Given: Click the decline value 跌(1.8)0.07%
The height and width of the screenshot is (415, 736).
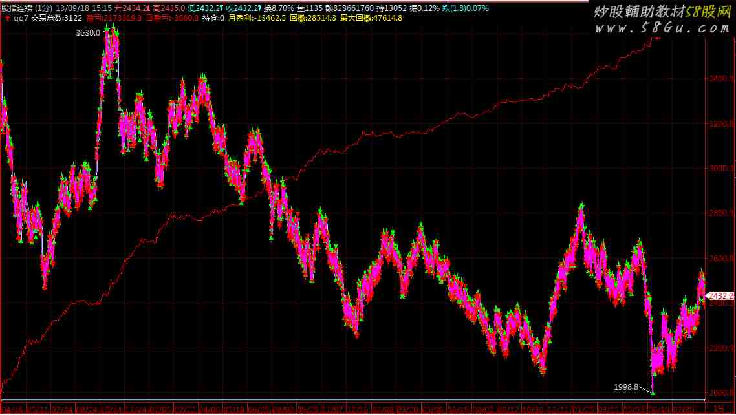Looking at the screenshot, I should [465, 8].
